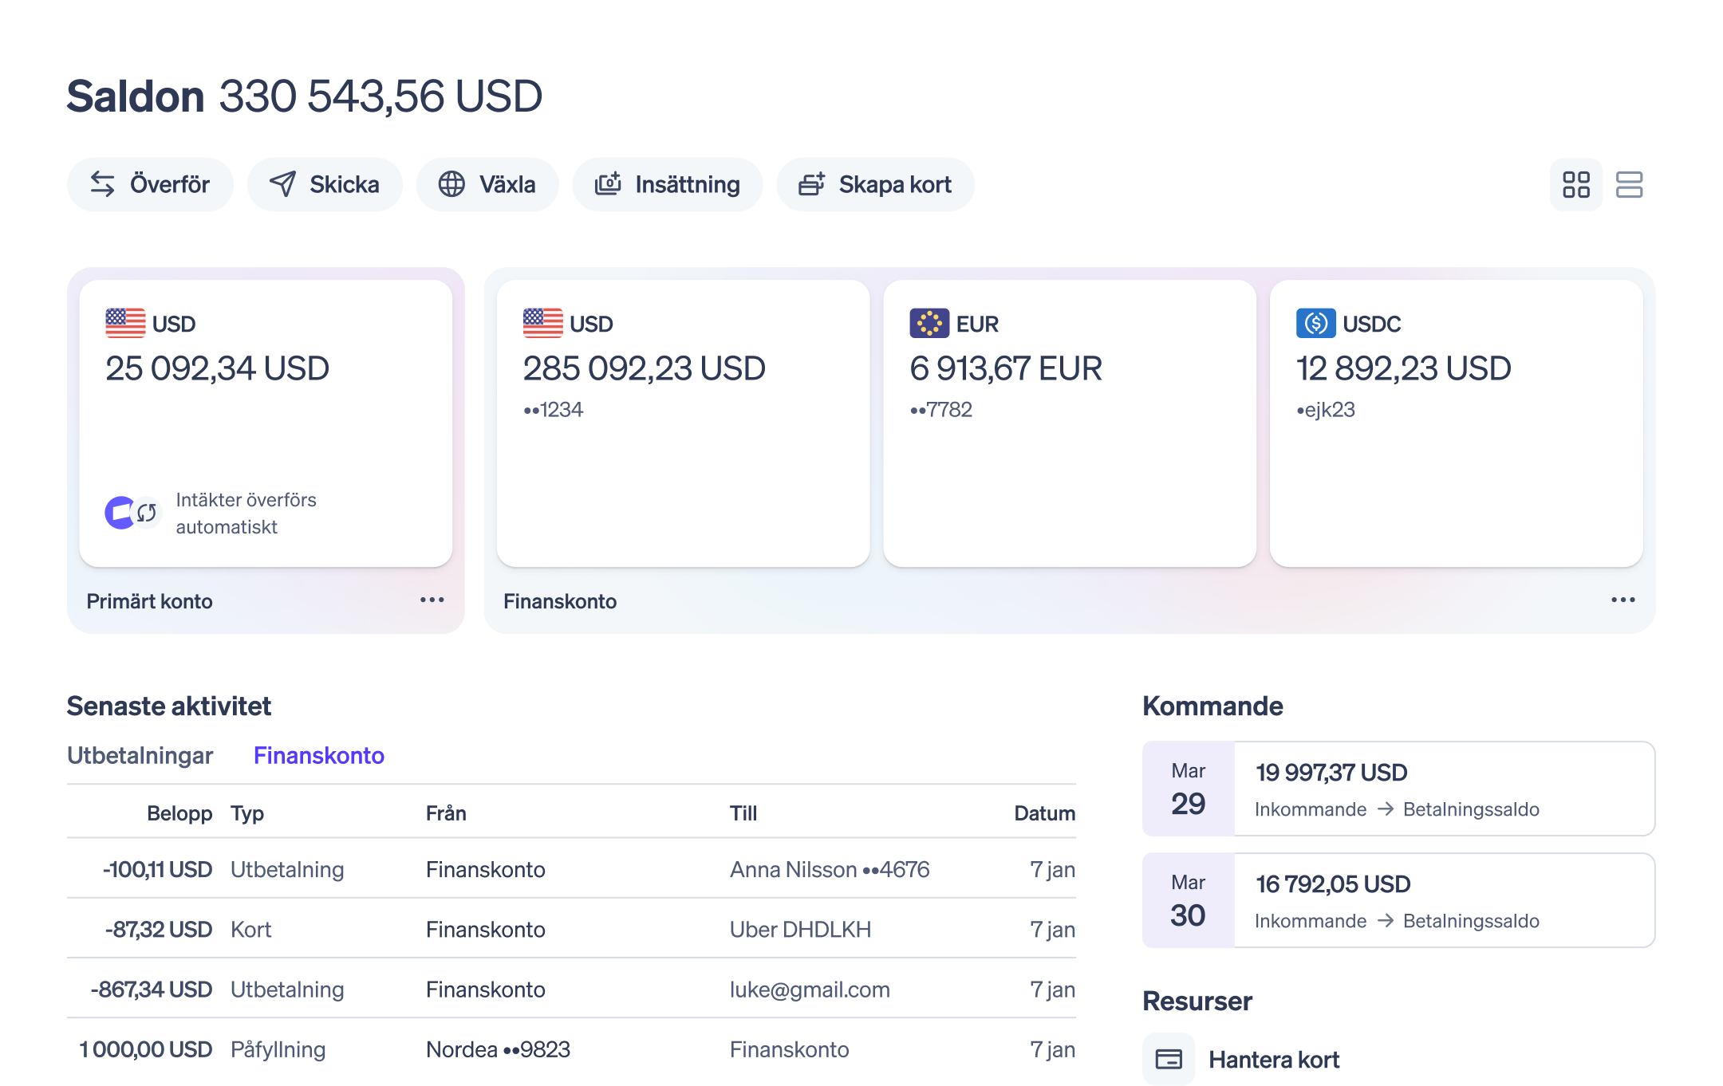This screenshot has width=1723, height=1086.
Task: Select the Överför transfer icon
Action: point(103,184)
